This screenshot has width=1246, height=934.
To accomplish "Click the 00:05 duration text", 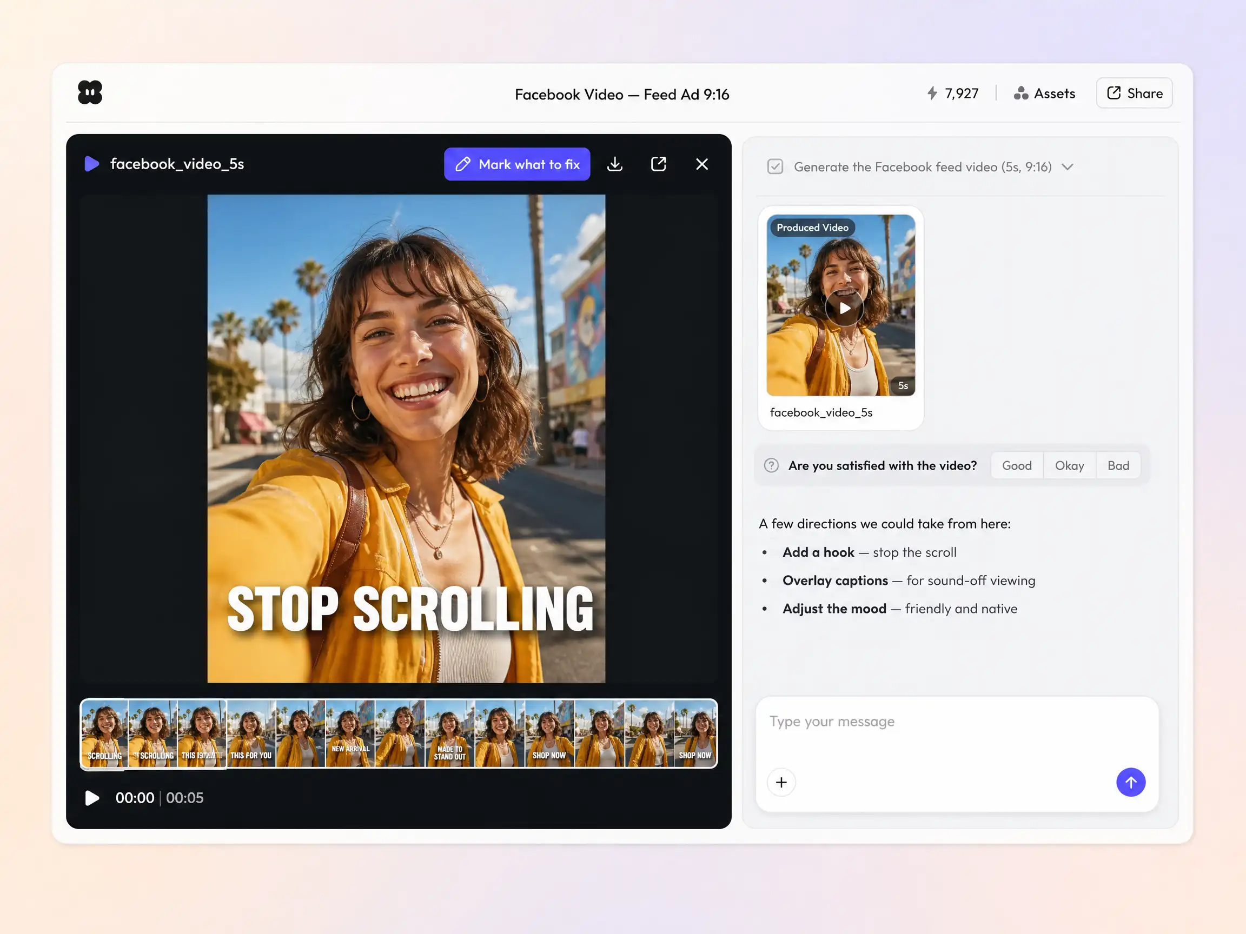I will pyautogui.click(x=185, y=798).
